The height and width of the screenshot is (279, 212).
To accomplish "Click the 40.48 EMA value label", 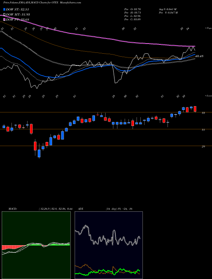I will [199, 56].
